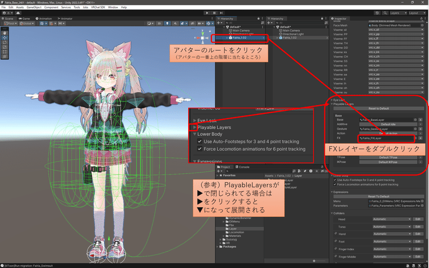Click the Scene orientation gizmo
Image resolution: width=429 pixels, height=268 pixels.
203,38
